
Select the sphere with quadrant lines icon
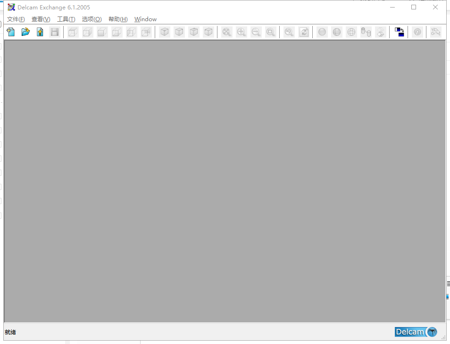(337, 32)
